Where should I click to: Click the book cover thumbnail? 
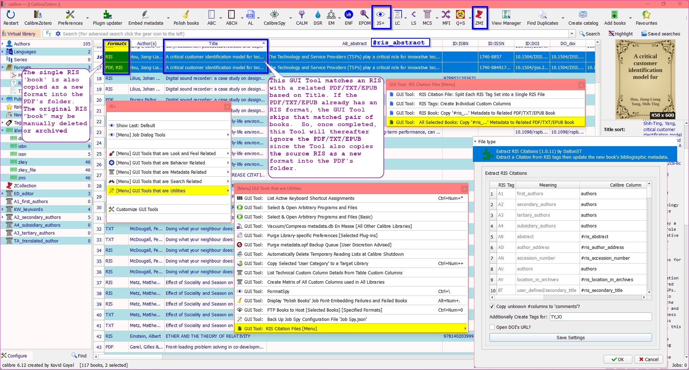[645, 79]
